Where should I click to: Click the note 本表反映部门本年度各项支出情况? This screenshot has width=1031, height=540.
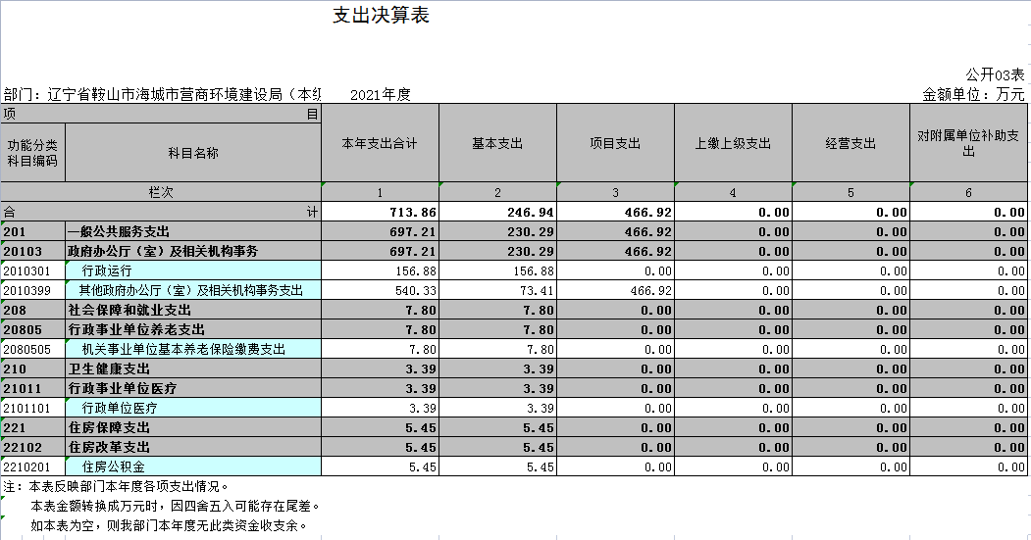(117, 487)
